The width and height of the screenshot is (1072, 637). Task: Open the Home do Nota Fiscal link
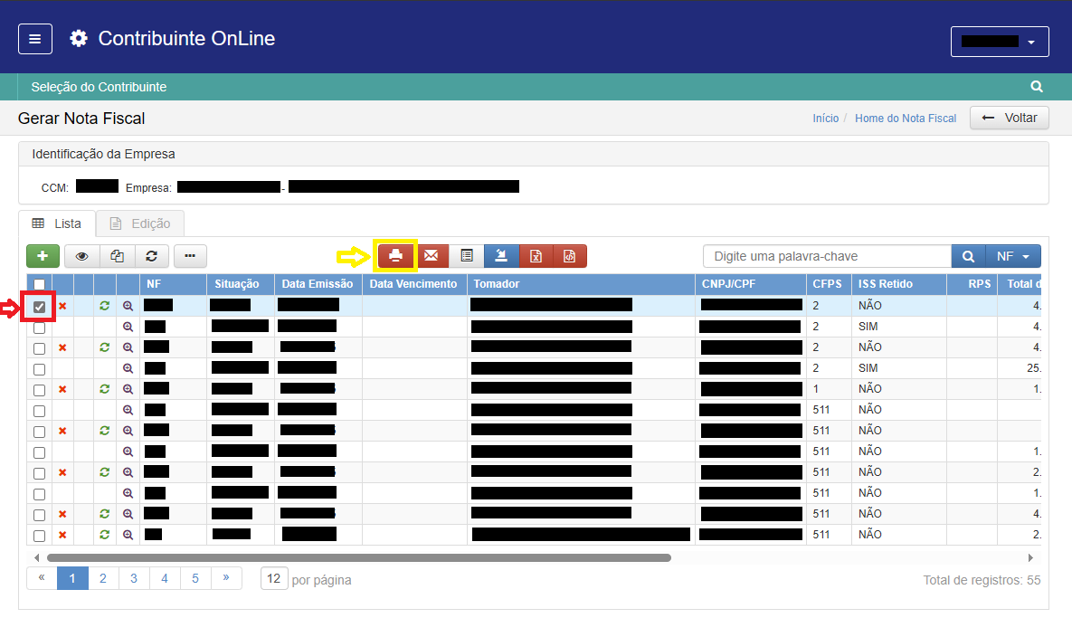[905, 119]
